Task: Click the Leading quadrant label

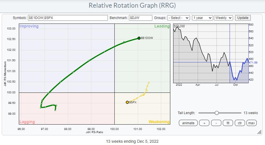Action: click(x=162, y=26)
